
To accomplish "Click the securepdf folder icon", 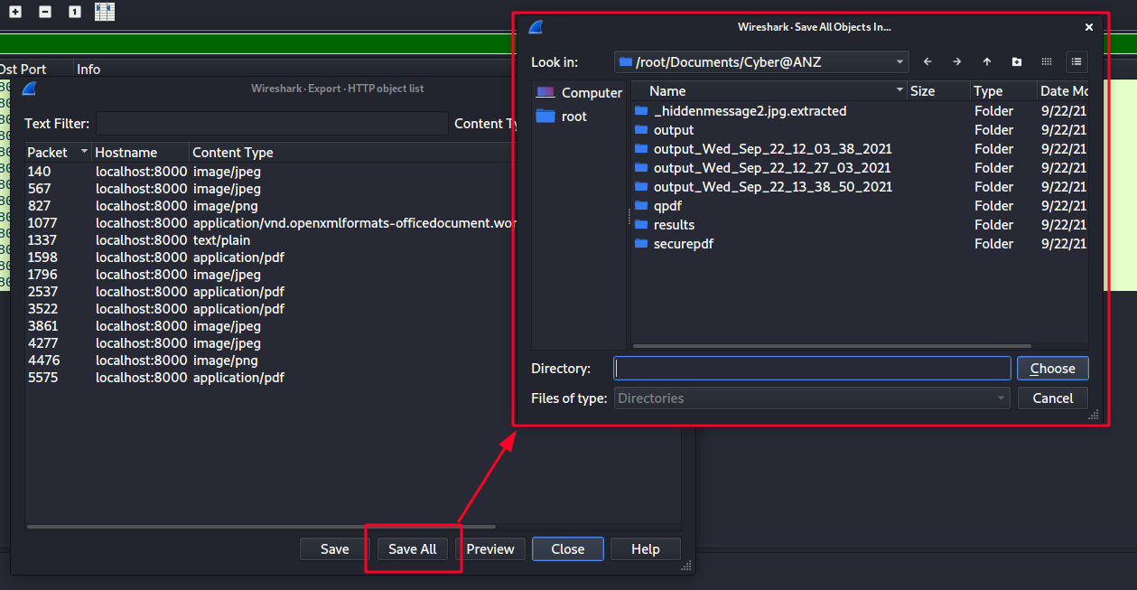I will click(x=642, y=243).
